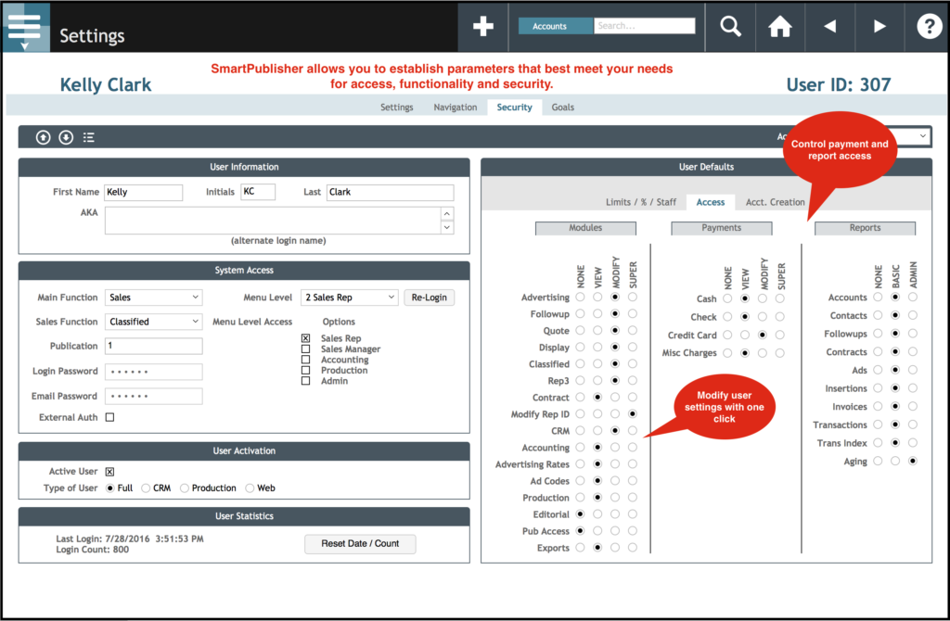
Task: Click the First Name input field
Action: (144, 192)
